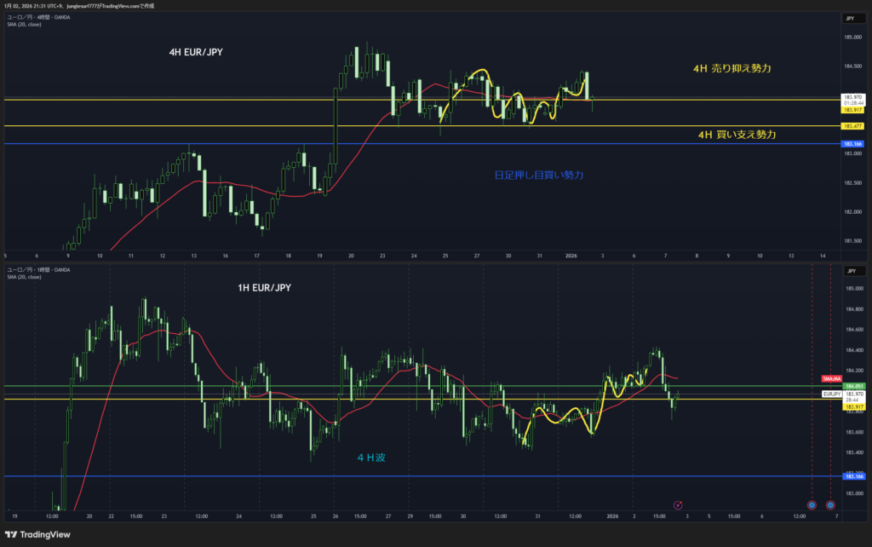Click the white EURJPY price label
Image resolution: width=872 pixels, height=547 pixels.
pos(832,394)
